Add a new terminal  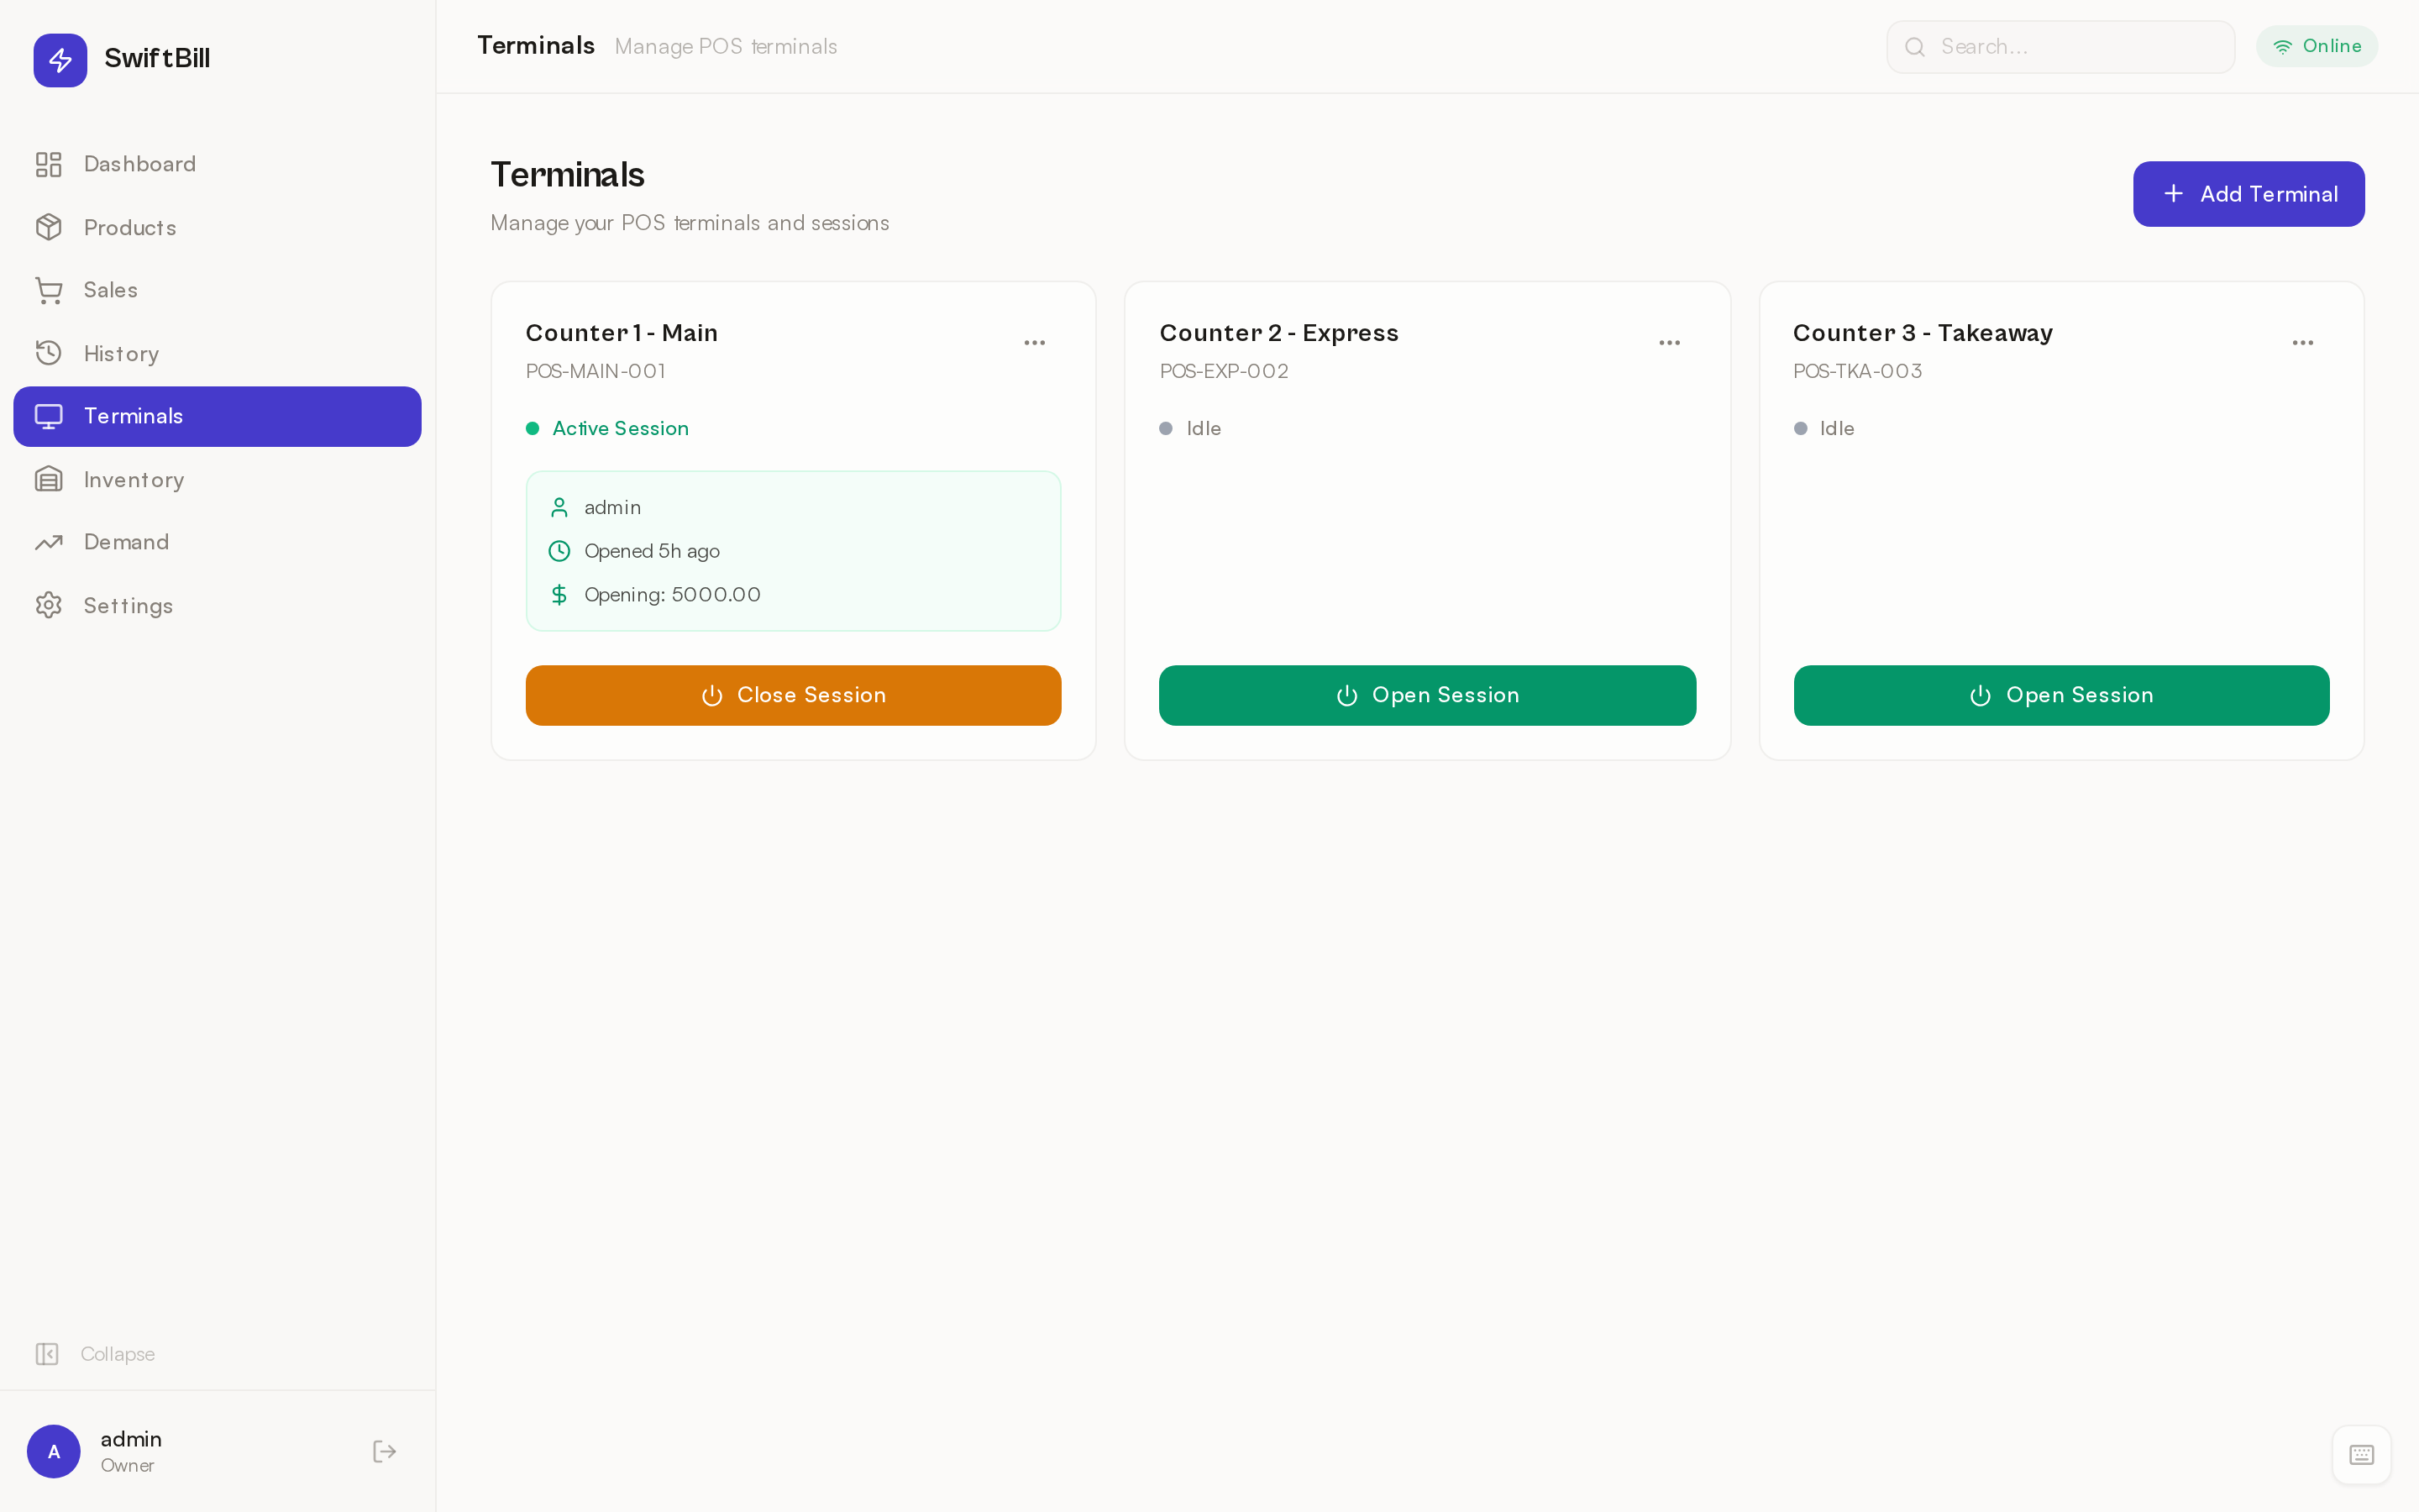[2248, 194]
